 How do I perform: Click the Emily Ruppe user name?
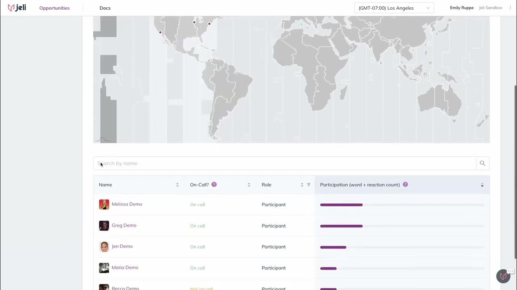click(462, 8)
